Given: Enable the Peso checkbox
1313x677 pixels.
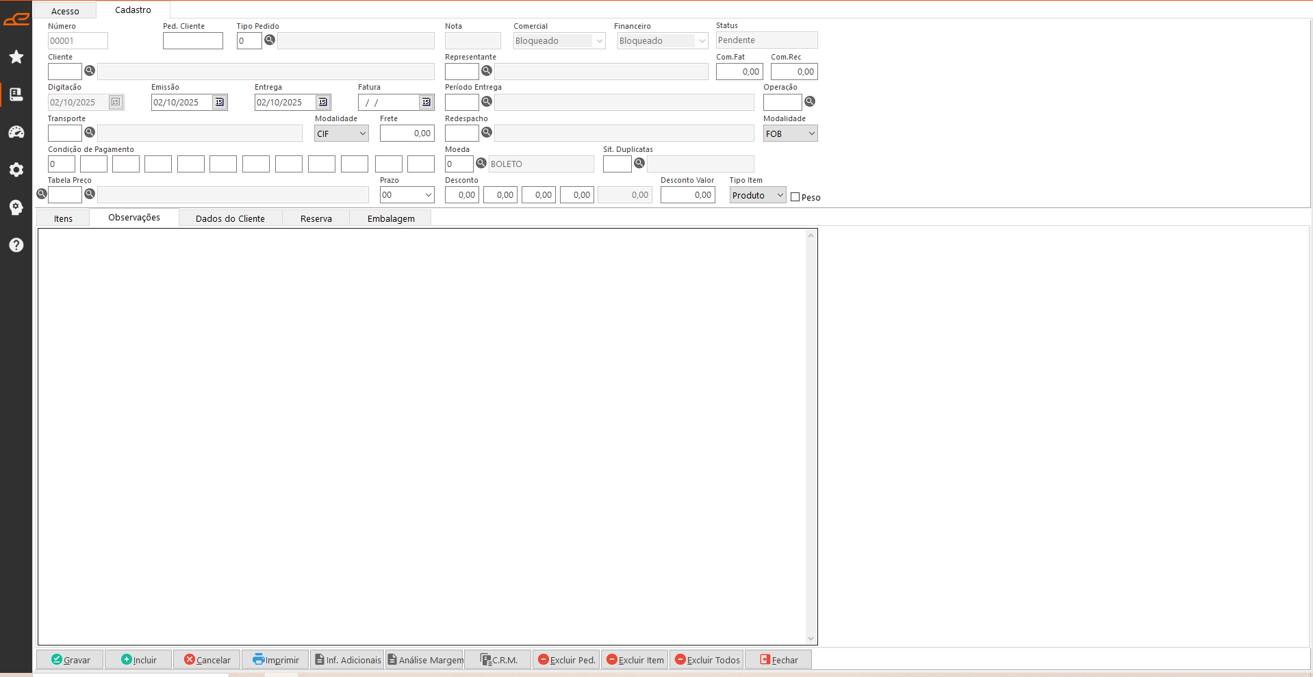Looking at the screenshot, I should (x=795, y=197).
